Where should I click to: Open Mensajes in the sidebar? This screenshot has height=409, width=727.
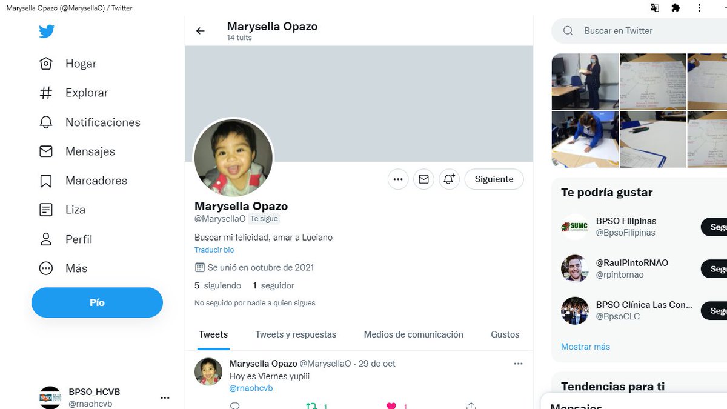[x=77, y=151]
